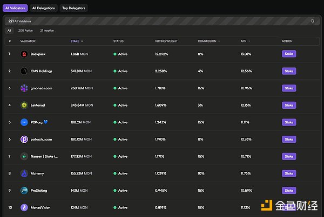The image size is (324, 217).
Task: Open the Backpack validator name
Action: pyautogui.click(x=38, y=54)
